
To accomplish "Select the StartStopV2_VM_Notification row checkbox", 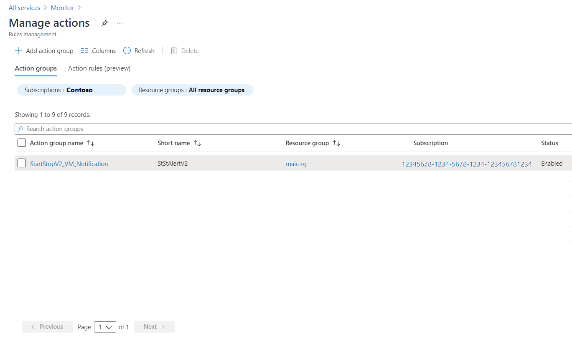I will 21,163.
